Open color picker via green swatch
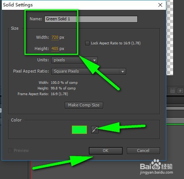Image resolution: width=184 pixels, height=179 pixels. point(79,130)
